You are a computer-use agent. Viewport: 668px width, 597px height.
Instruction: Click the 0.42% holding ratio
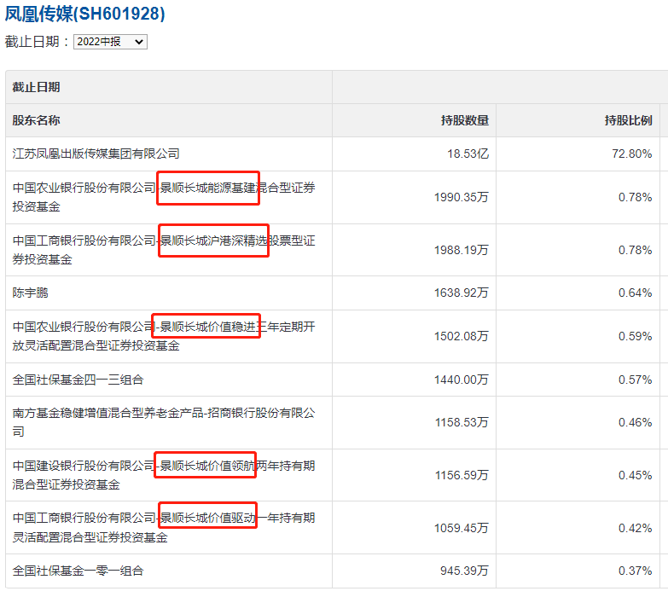636,528
